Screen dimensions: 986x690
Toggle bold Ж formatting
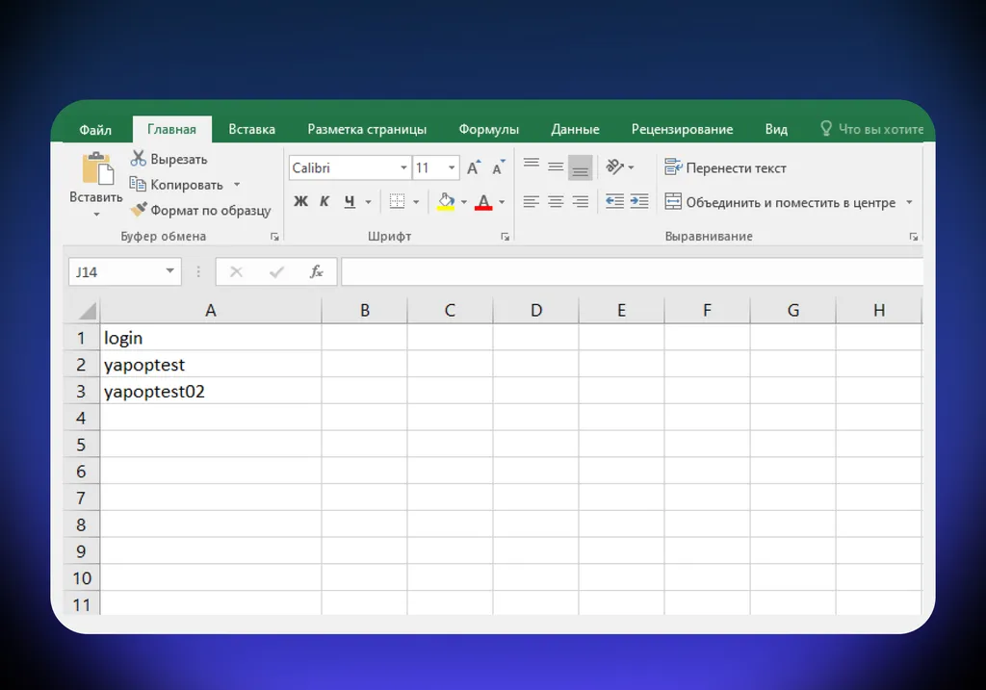click(x=300, y=202)
